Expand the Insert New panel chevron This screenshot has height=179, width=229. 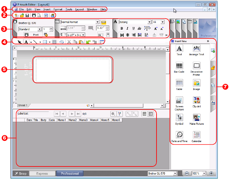pyautogui.click(x=208, y=41)
